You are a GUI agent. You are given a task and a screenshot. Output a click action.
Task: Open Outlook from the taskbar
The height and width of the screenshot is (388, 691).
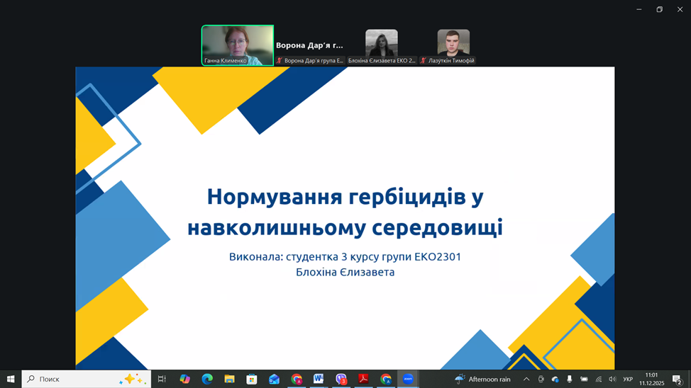point(274,380)
